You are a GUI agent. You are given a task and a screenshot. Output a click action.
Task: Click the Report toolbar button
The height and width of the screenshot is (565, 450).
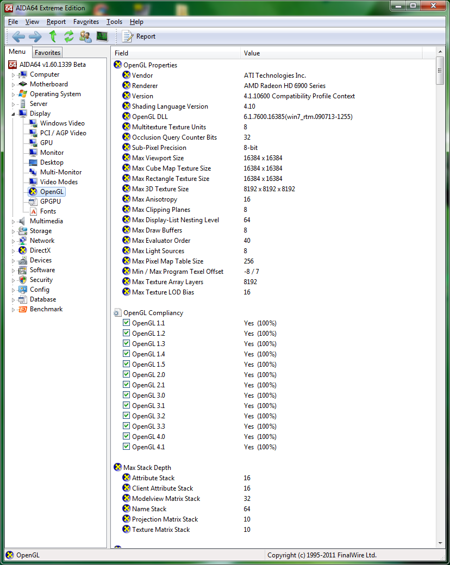point(139,36)
